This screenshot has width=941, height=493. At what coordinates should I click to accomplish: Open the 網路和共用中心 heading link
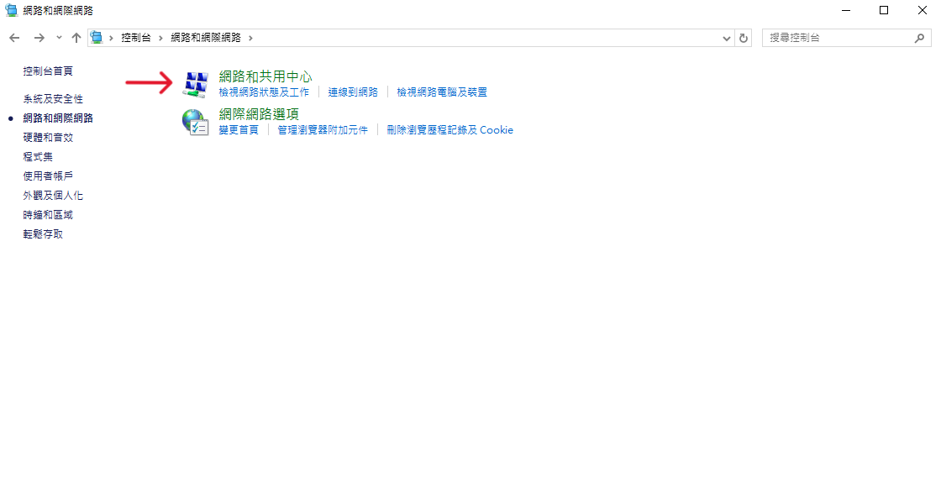[265, 76]
